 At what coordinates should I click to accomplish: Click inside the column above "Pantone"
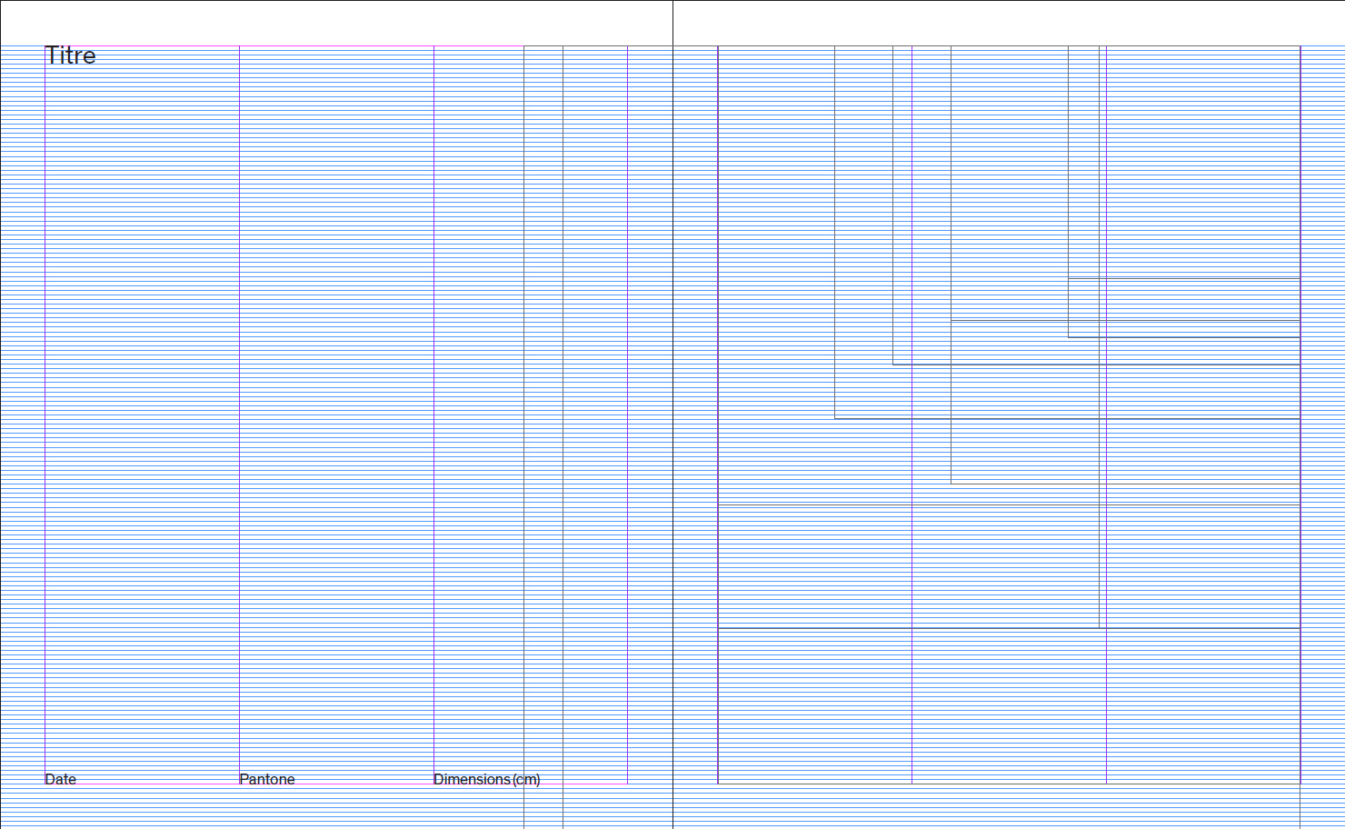[x=336, y=409]
